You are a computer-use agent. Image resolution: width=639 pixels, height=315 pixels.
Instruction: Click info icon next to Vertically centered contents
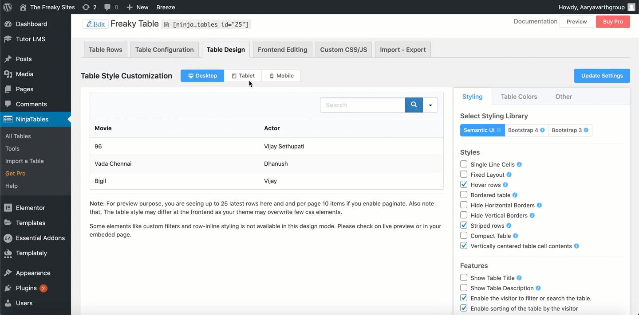tap(576, 246)
